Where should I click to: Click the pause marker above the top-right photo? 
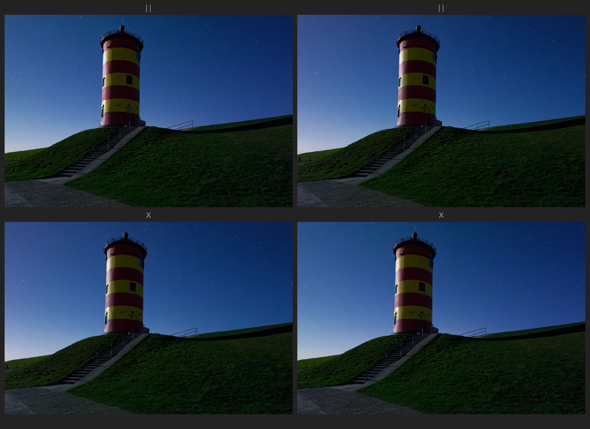[x=441, y=8]
